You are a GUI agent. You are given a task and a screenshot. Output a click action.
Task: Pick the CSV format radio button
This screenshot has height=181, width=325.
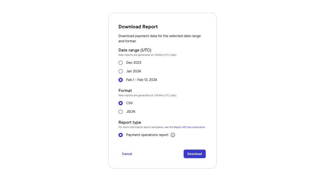point(121,103)
